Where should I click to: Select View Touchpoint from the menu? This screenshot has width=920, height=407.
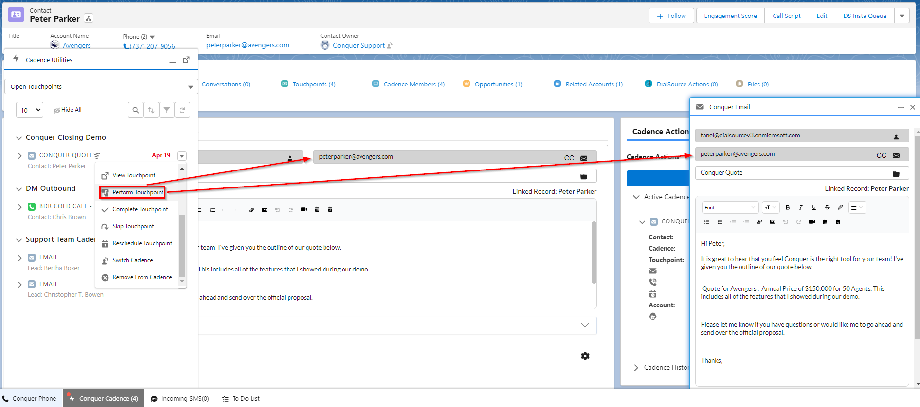click(x=134, y=175)
